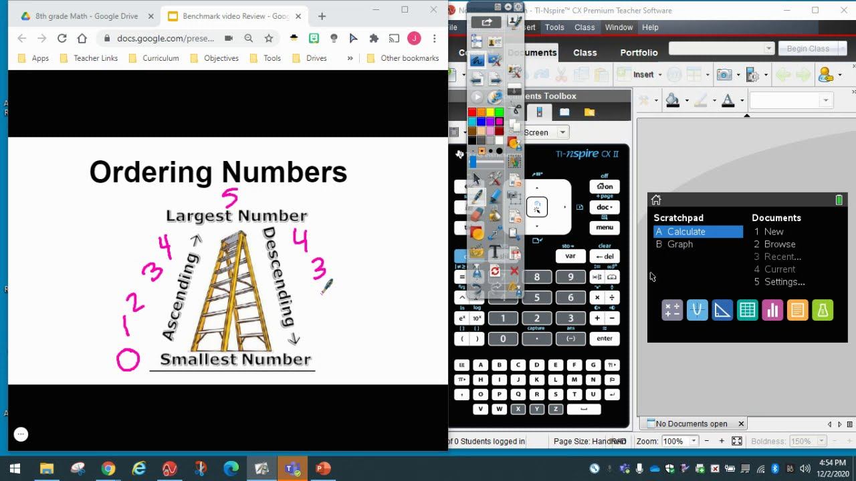Add Lists & Spreadsheet icon on handheld screen
Screen dimensions: 856x481
tap(747, 310)
